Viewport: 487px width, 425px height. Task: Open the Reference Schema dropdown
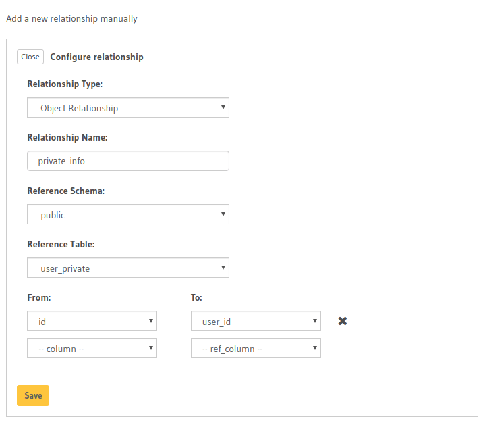click(x=127, y=215)
